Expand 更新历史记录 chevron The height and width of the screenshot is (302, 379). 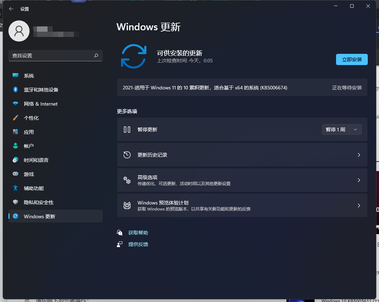point(359,155)
